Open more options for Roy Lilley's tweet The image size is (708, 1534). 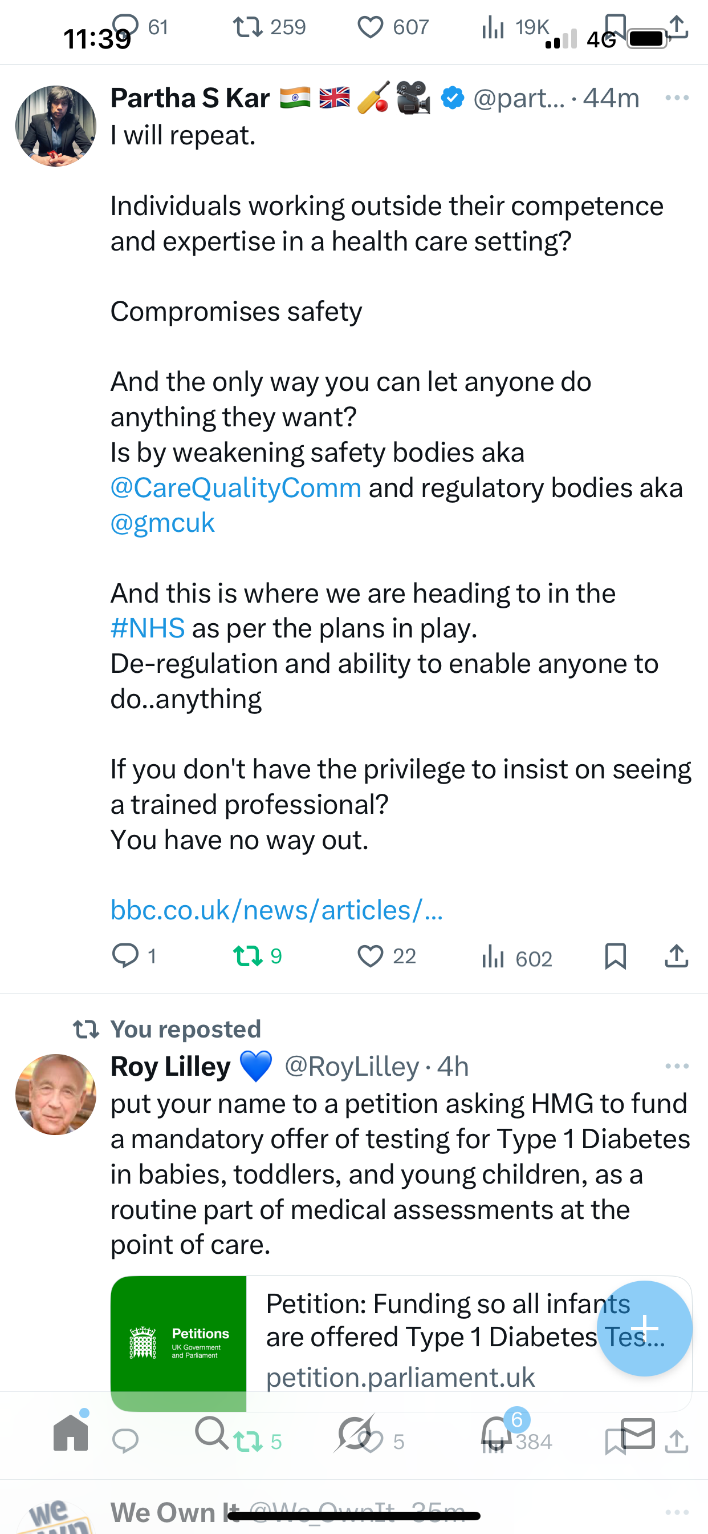677,1066
